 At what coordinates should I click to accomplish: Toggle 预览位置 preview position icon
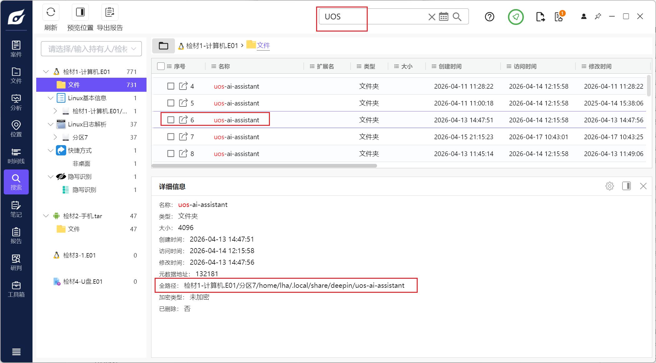(x=80, y=12)
